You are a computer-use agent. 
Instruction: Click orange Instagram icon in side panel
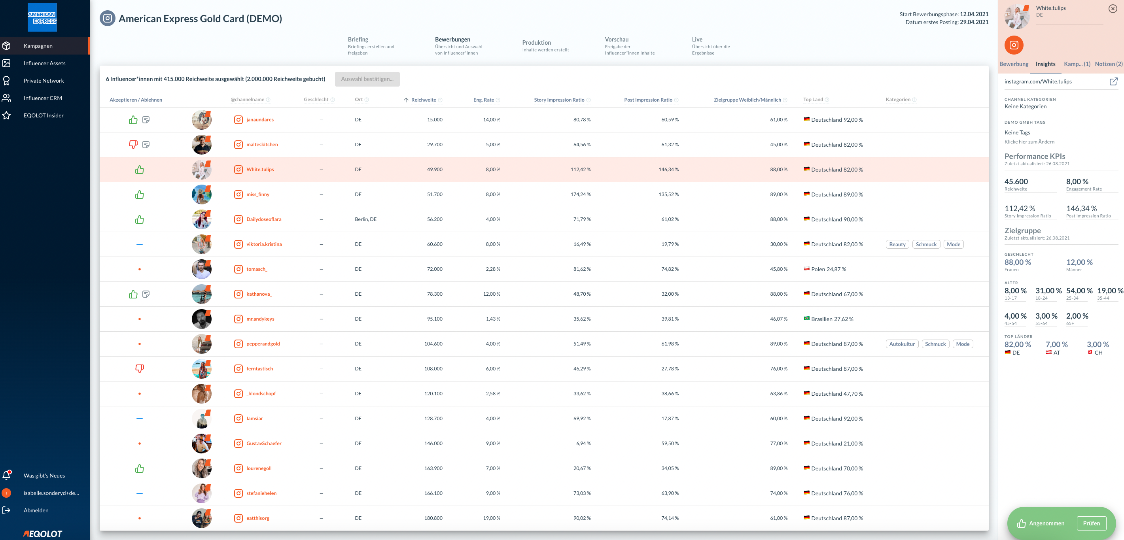click(x=1014, y=45)
